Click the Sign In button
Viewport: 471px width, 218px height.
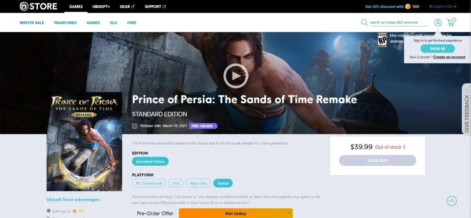click(437, 49)
